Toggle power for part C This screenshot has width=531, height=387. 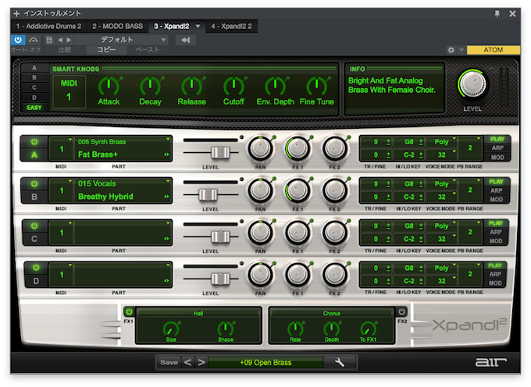click(x=34, y=225)
